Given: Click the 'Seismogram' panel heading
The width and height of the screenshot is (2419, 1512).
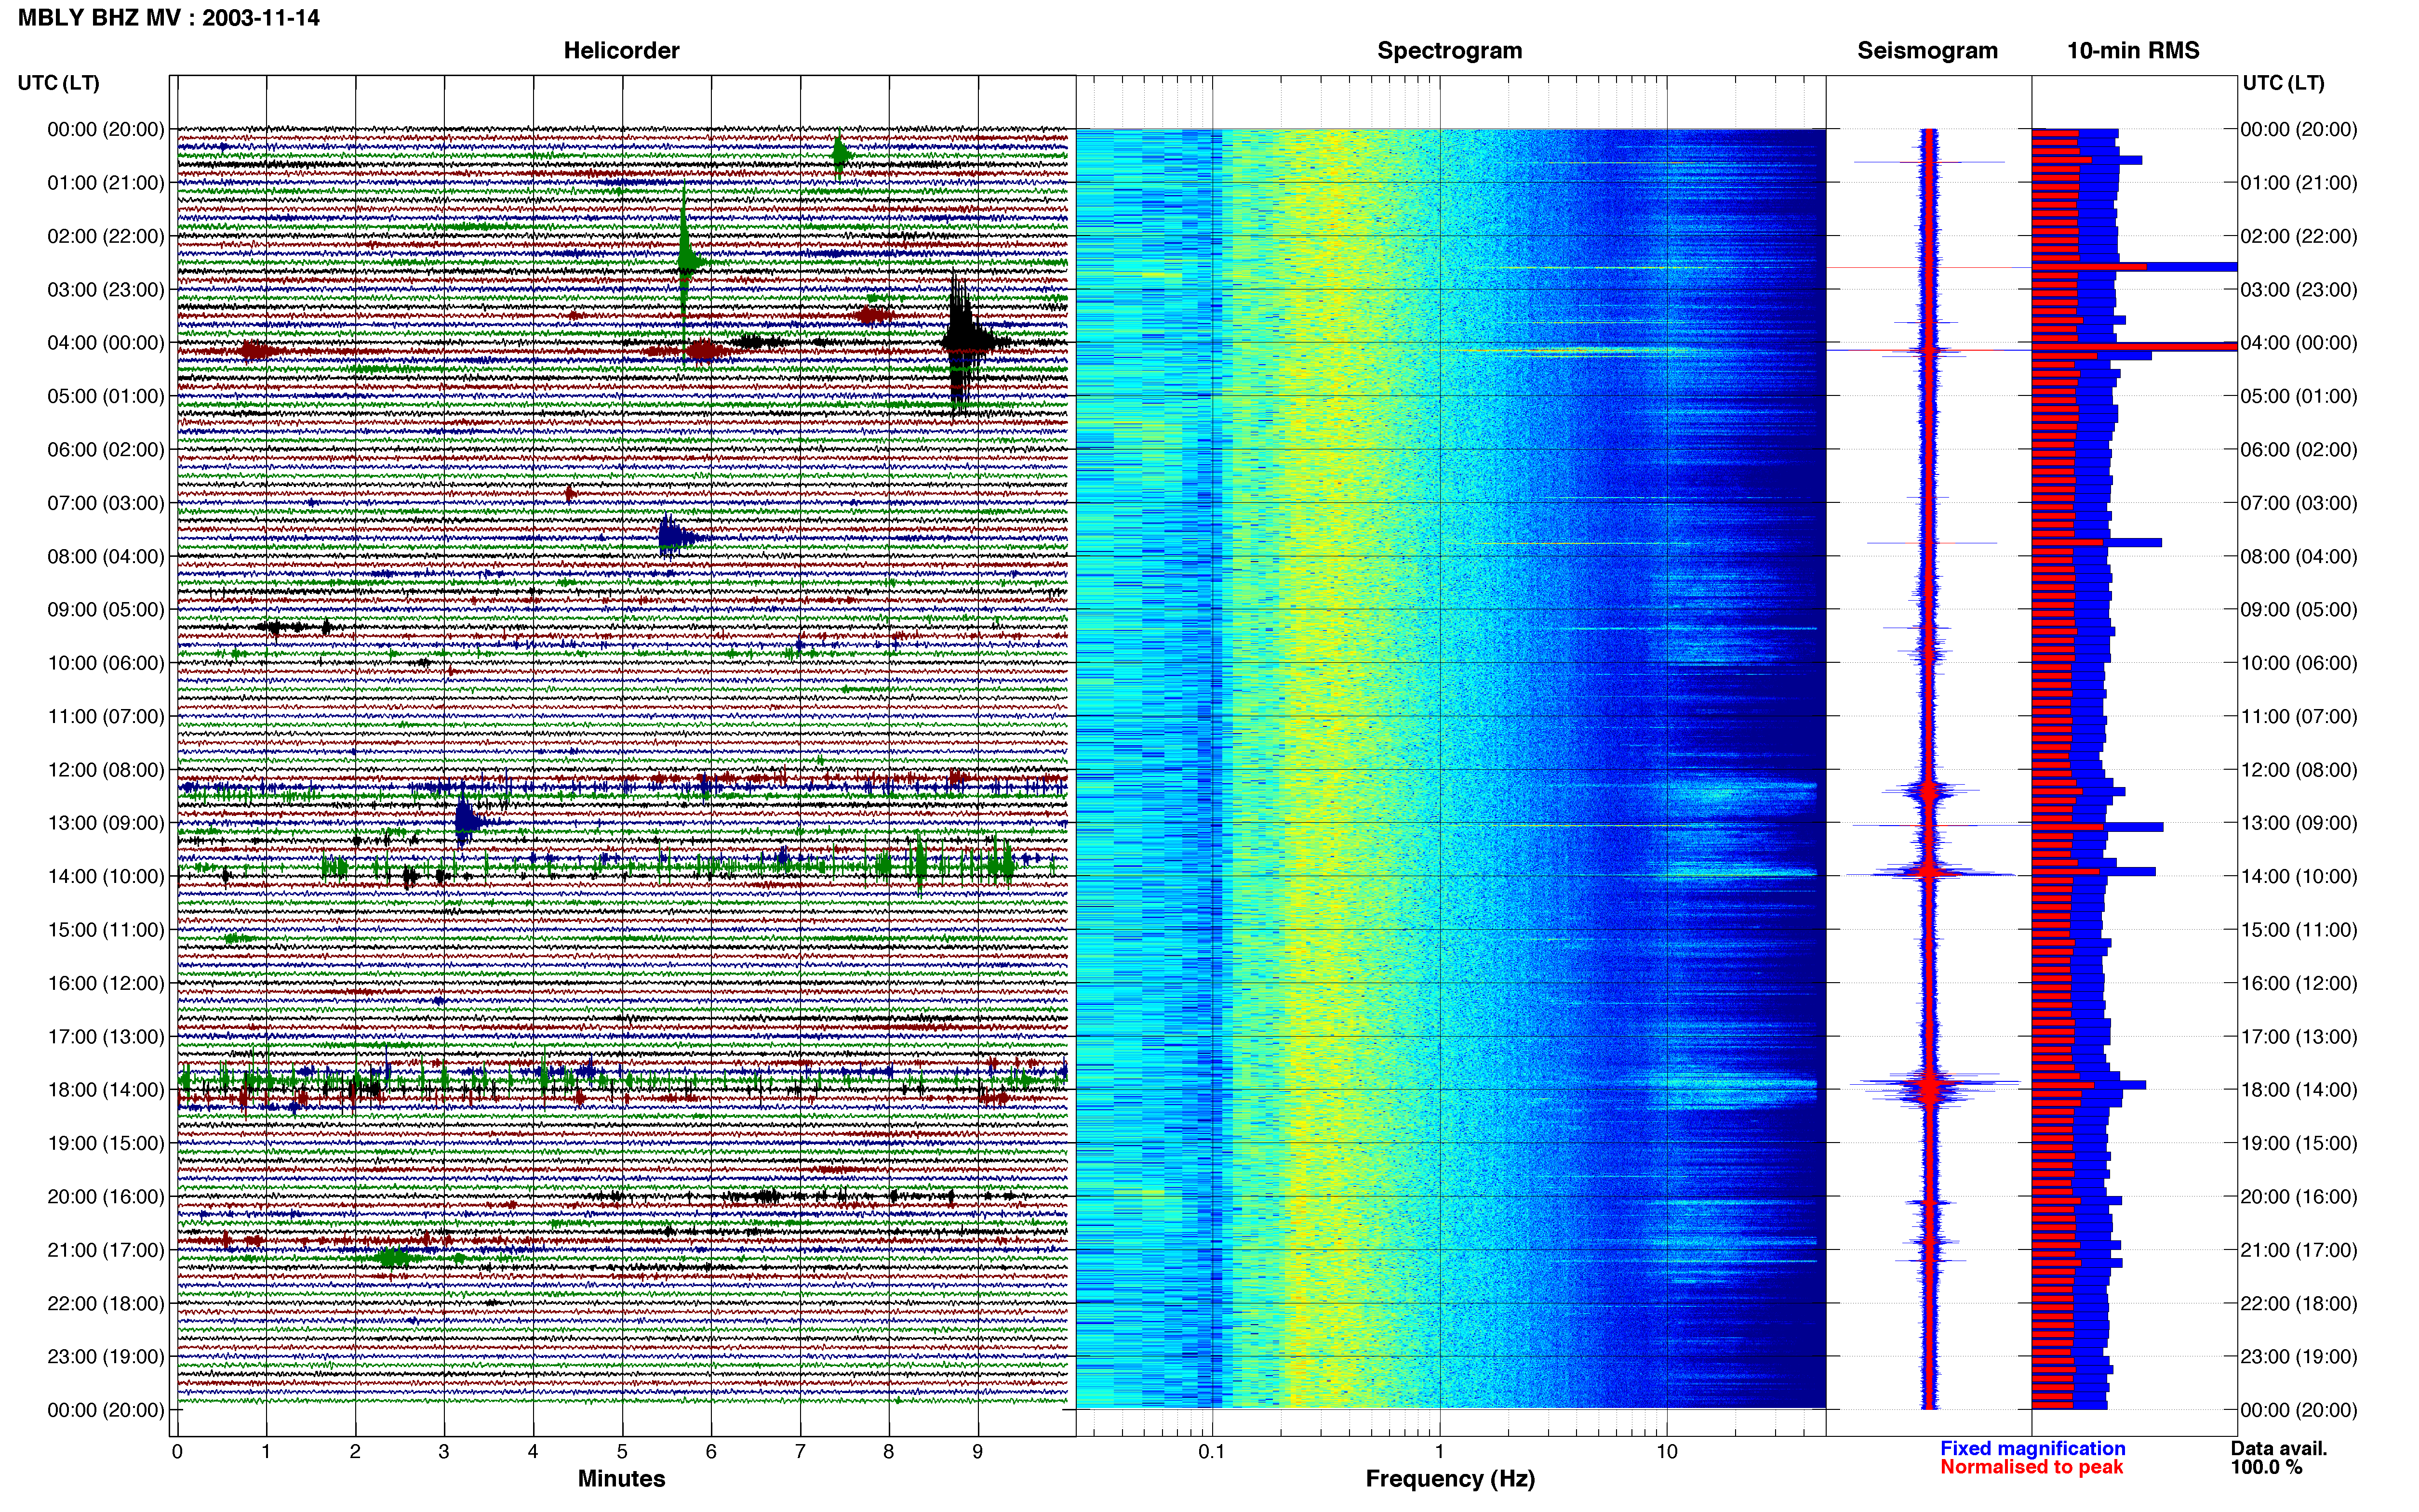Looking at the screenshot, I should coord(1927,50).
